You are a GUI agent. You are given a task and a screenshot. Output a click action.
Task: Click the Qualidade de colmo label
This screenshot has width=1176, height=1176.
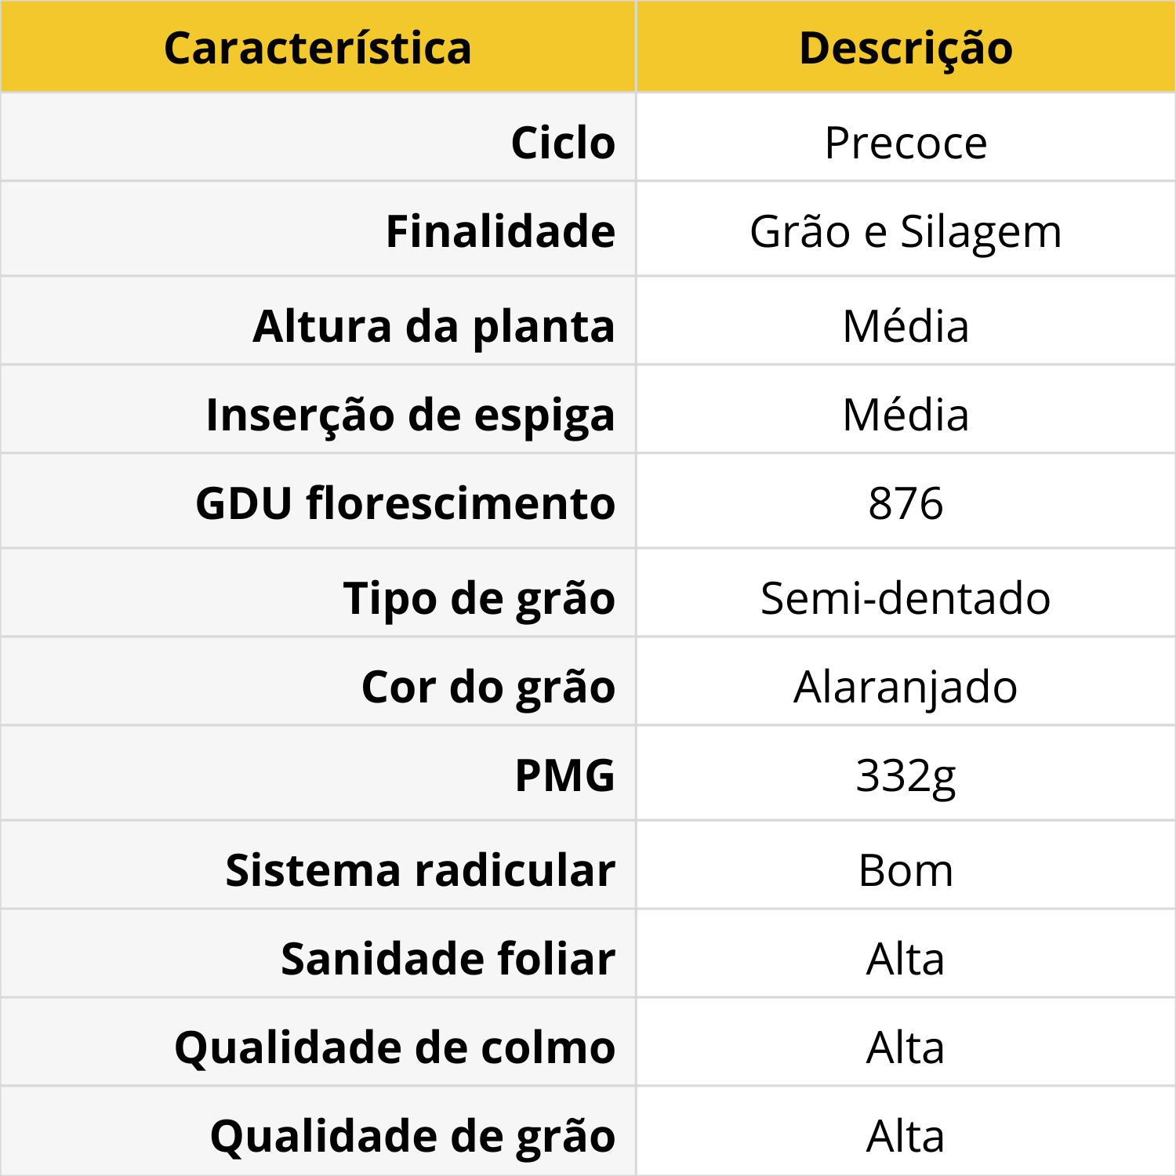coord(395,1047)
